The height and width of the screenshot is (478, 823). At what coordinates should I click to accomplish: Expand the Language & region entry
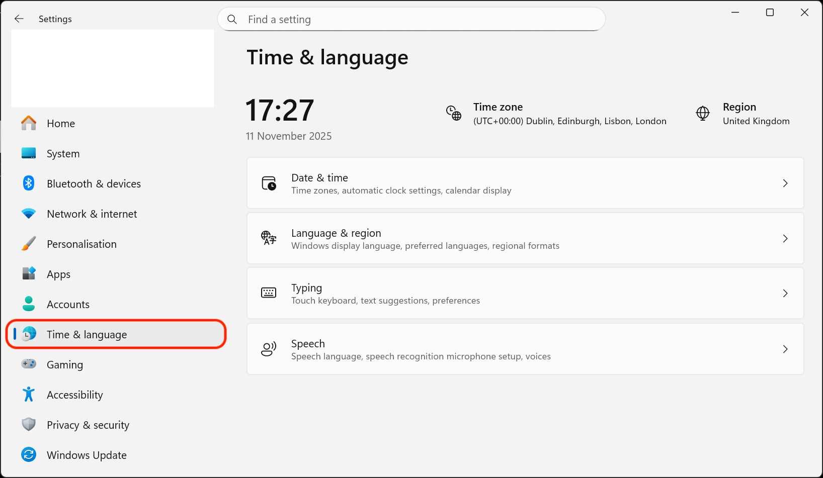(785, 238)
